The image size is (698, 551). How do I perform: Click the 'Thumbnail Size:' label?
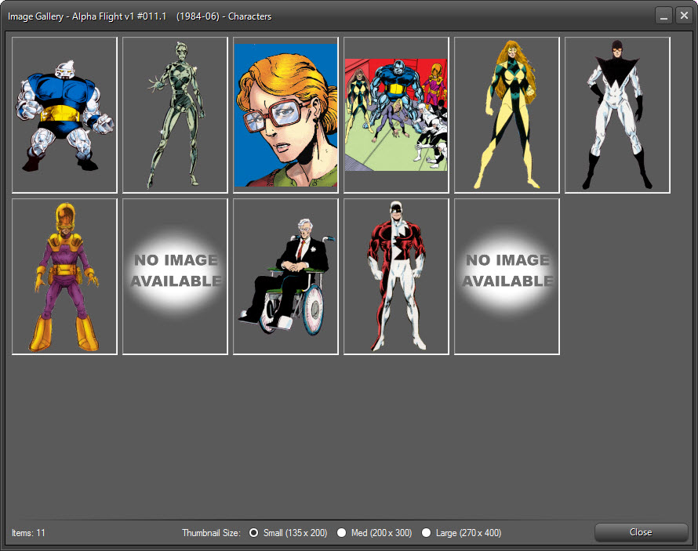tap(211, 533)
